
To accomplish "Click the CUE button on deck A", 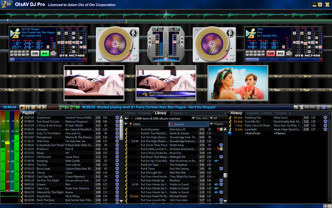I will 35,54.
